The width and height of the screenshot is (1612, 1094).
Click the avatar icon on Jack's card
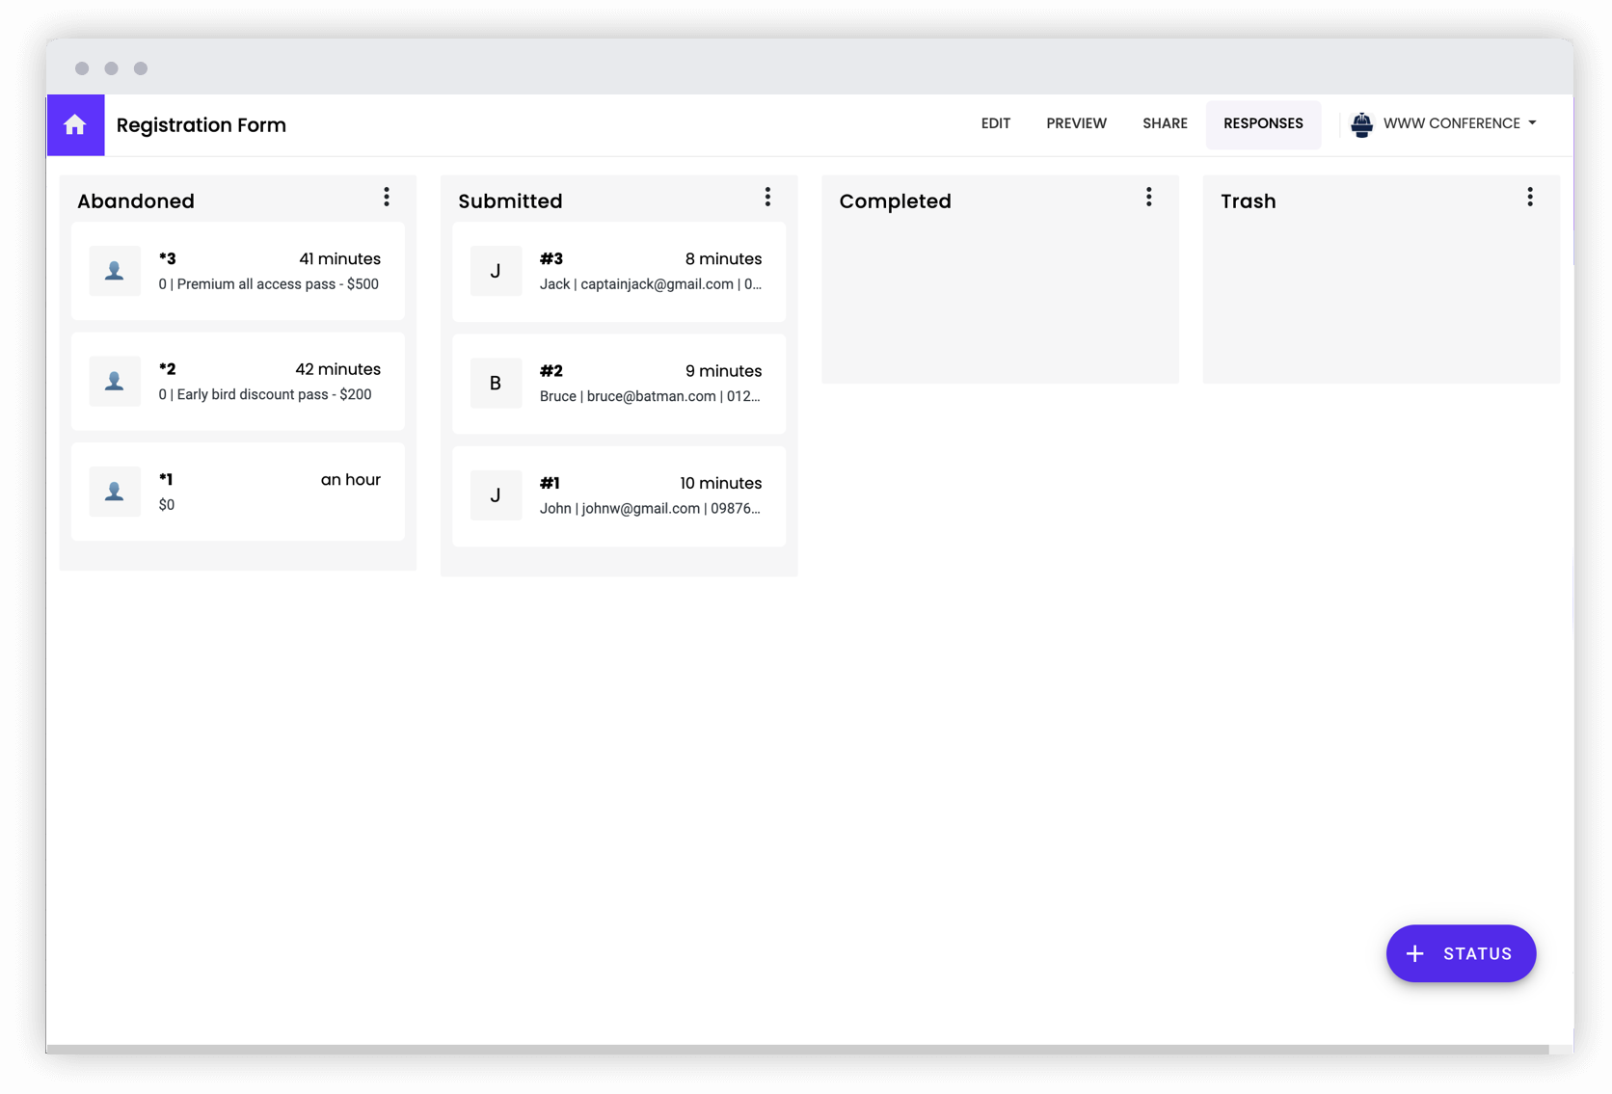(496, 271)
